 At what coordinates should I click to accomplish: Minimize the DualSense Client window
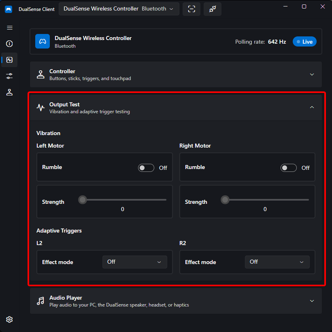point(285,6)
